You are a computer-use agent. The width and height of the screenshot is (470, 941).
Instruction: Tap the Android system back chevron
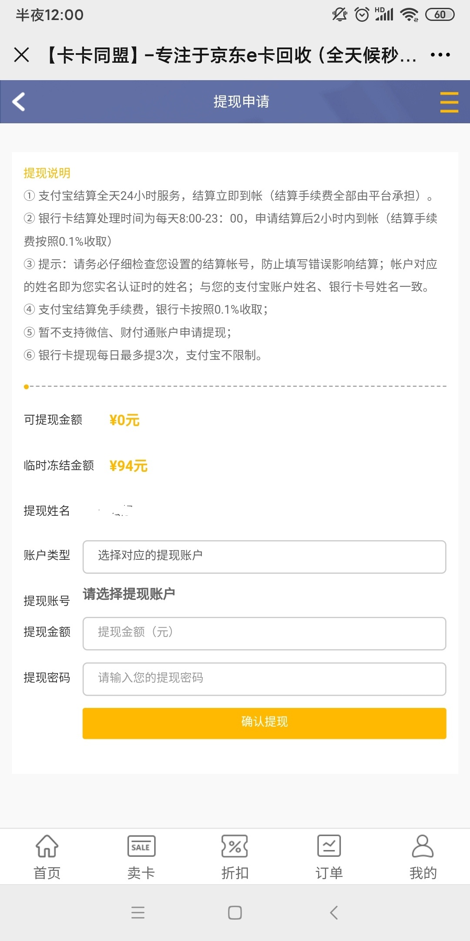(x=334, y=912)
